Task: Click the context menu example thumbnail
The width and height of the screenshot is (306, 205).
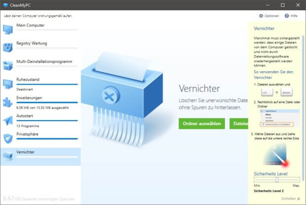Action: (280, 118)
